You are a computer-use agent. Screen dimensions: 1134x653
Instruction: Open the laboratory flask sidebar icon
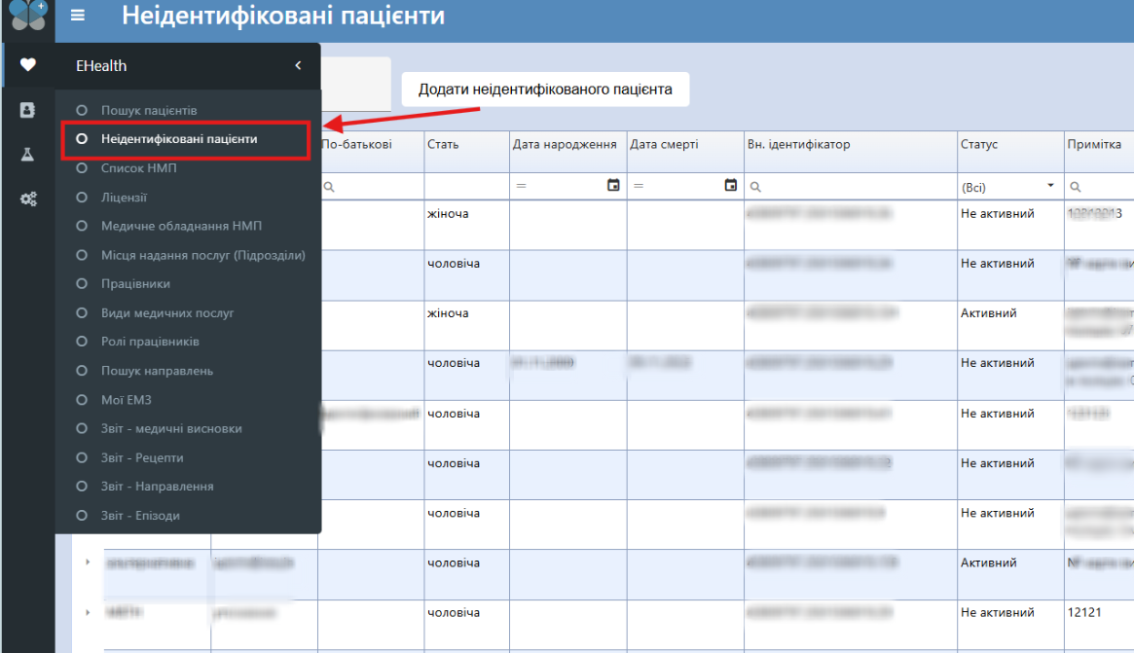tap(27, 154)
